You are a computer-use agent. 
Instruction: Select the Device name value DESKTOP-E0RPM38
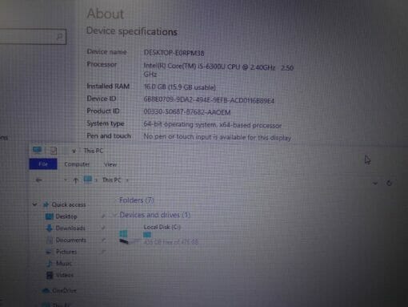click(x=174, y=53)
